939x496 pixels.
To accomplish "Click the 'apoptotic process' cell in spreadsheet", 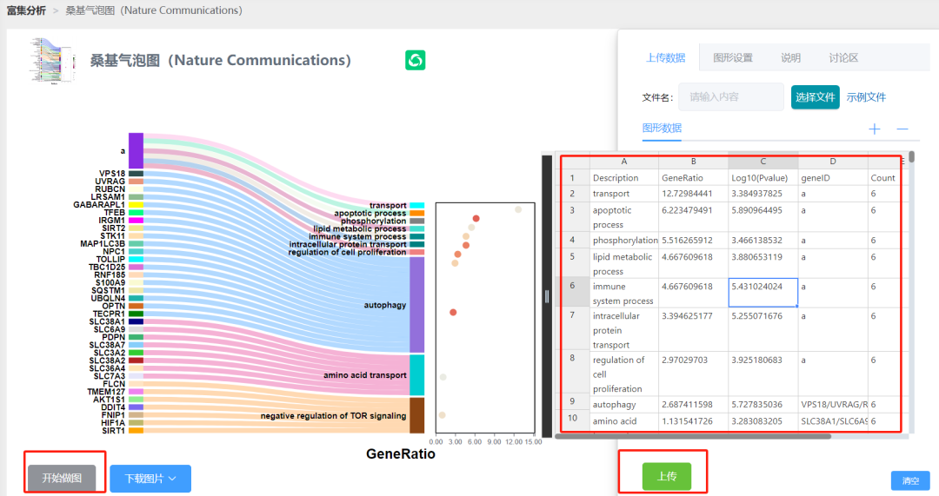I will 624,217.
